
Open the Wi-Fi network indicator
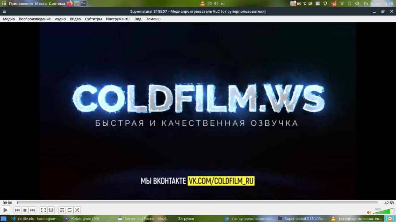[x=342, y=4]
